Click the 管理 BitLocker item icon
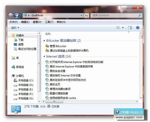Viewport: 150px width, 122px height. (47, 46)
